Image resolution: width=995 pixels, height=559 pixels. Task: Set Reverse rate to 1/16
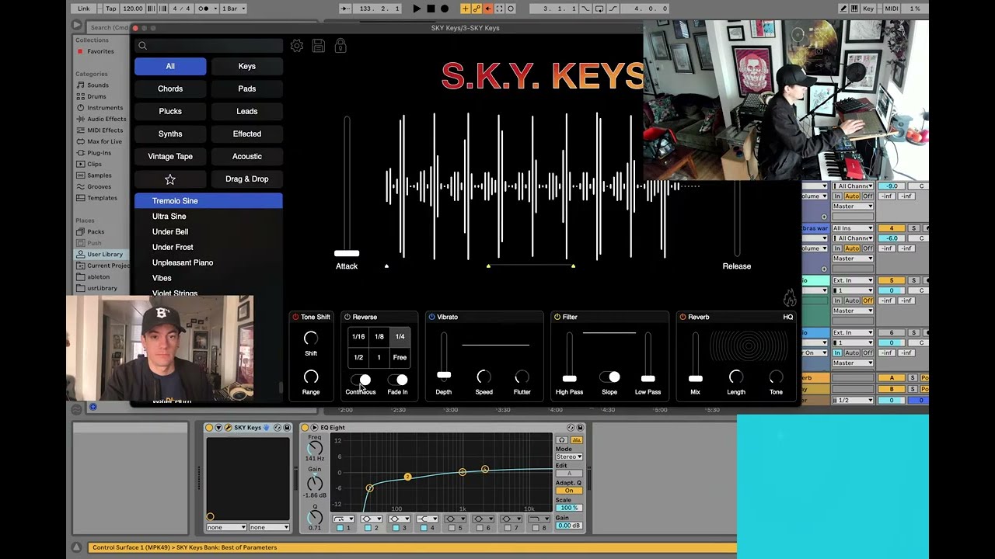coord(358,336)
